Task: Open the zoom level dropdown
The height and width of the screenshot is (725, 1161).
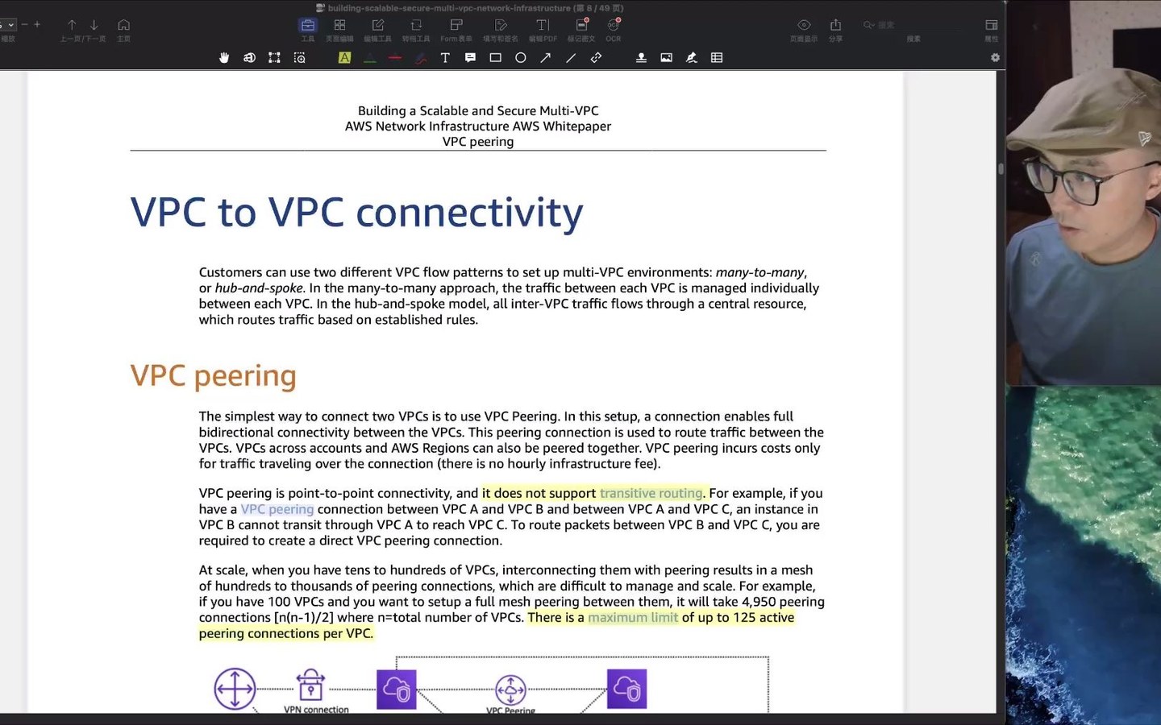Action: click(9, 25)
